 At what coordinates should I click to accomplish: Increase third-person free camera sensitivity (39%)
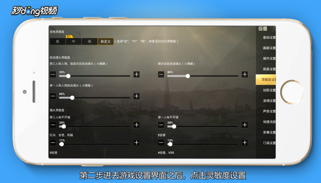(x=137, y=74)
